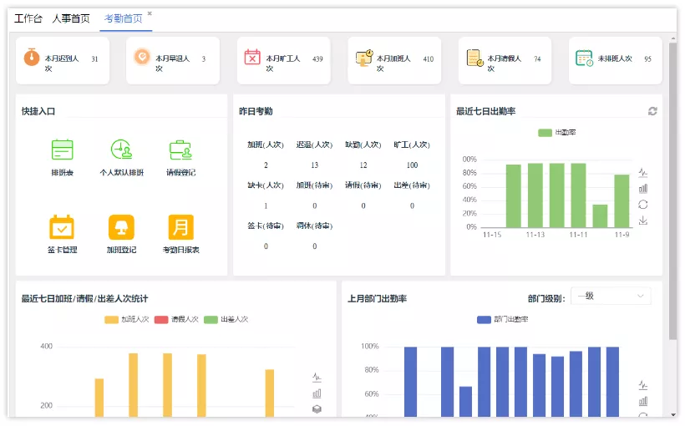
Task: Click the 出差(待审) label
Action: [x=412, y=185]
